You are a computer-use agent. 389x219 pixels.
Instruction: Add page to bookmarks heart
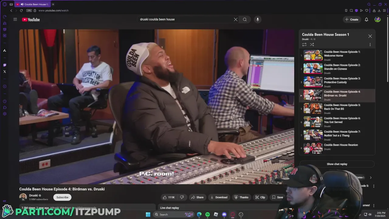[x=367, y=10]
